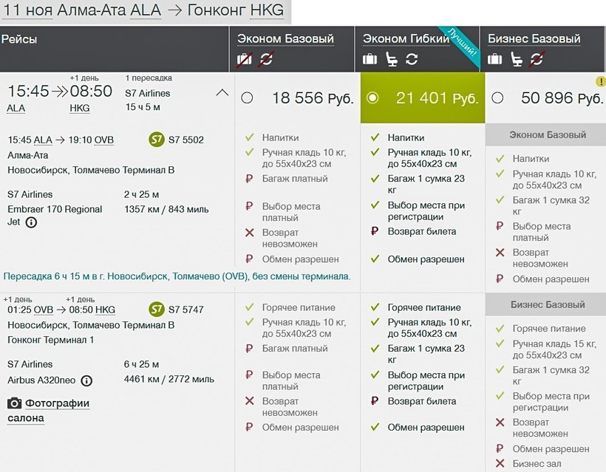
Task: Click the S7 logo beside flight S7 5502
Action: 156,140
